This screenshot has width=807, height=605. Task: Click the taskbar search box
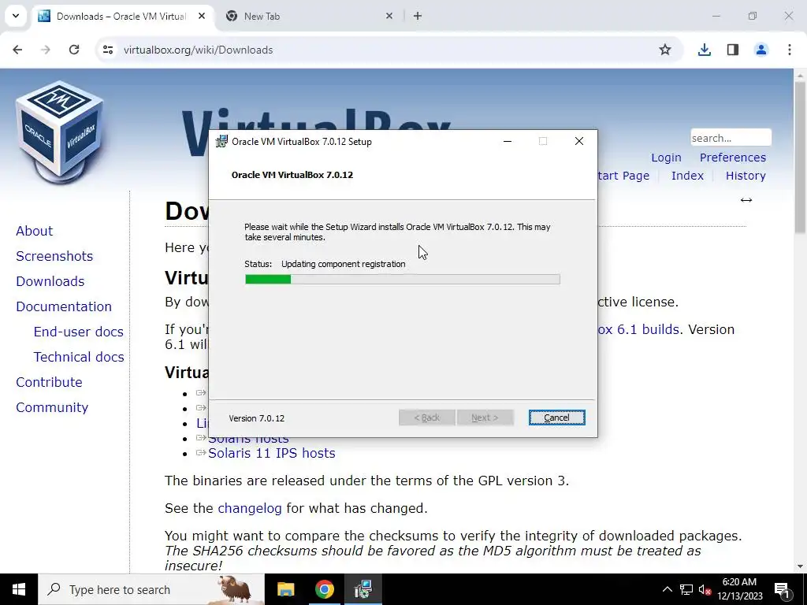point(151,589)
